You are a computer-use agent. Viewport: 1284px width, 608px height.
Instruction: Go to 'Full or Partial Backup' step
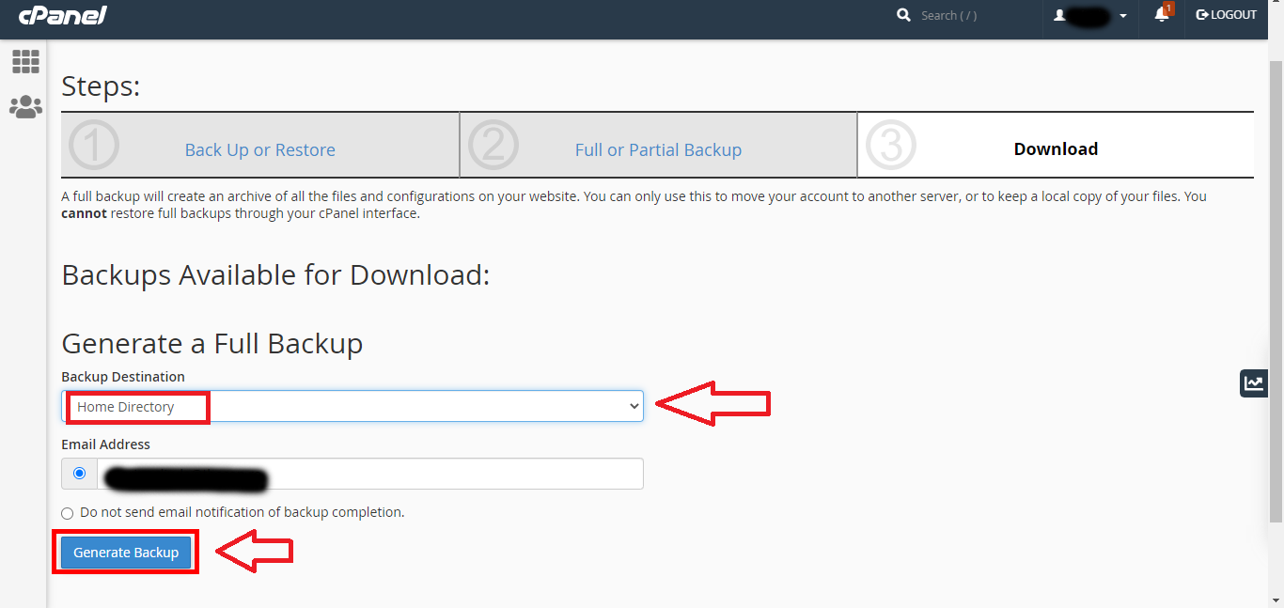coord(658,150)
